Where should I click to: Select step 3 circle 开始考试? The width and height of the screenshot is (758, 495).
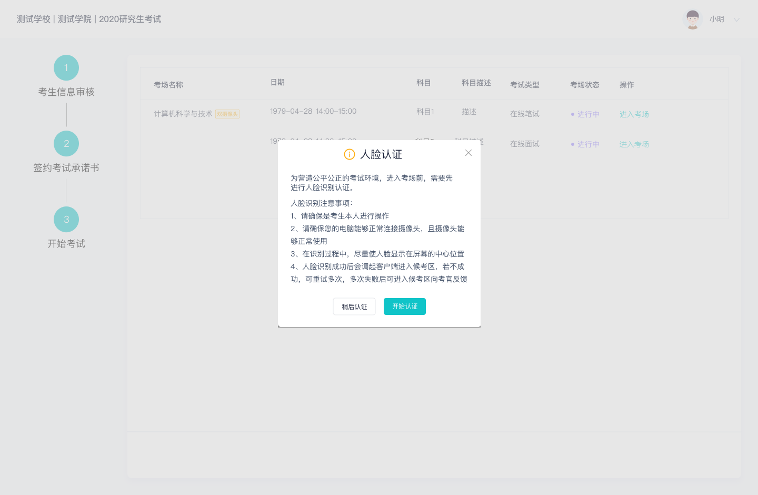[x=66, y=220]
